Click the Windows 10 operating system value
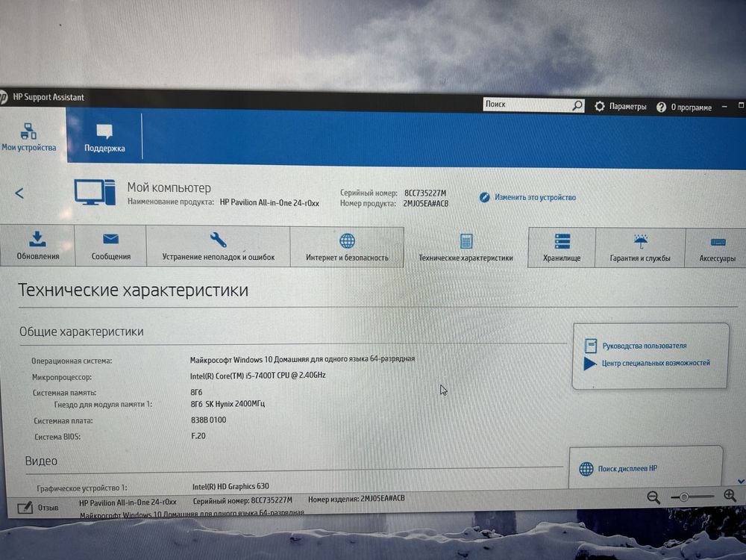Viewport: 746px width, 560px height. [302, 358]
